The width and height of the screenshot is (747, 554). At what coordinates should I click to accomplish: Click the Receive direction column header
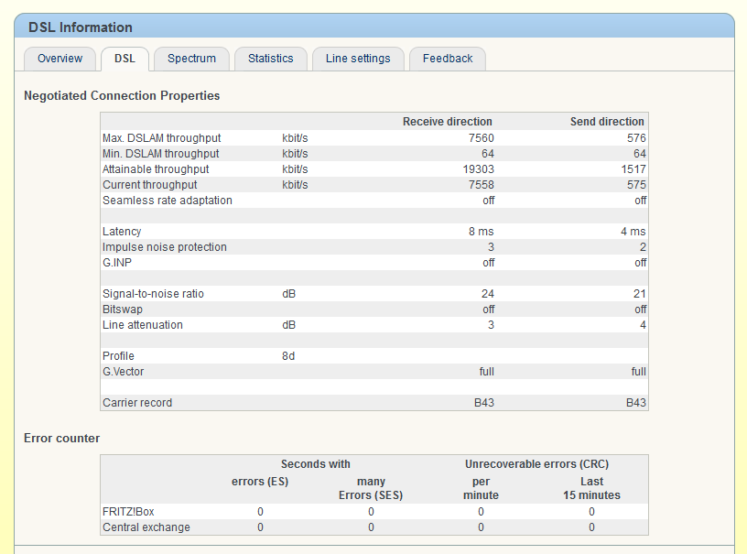pyautogui.click(x=447, y=122)
